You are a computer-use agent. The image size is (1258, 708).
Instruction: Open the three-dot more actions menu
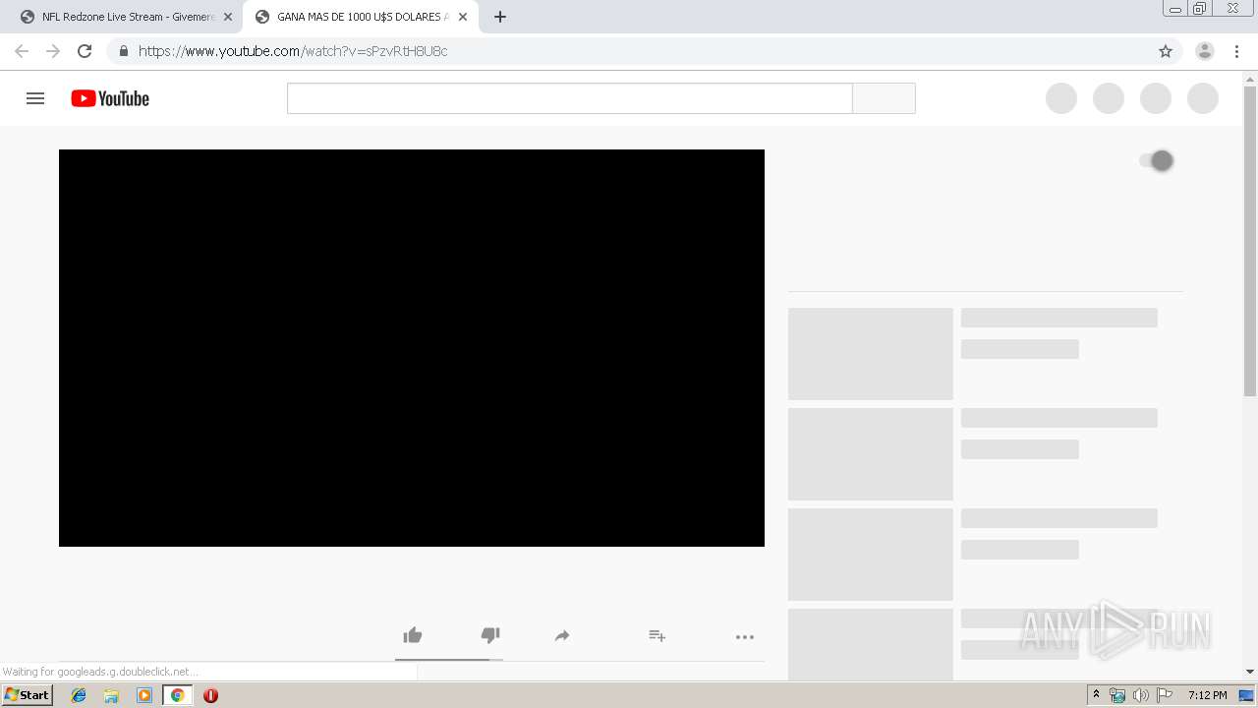(745, 637)
